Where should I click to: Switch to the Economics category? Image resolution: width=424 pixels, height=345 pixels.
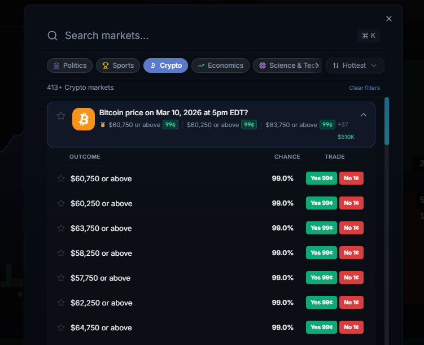click(x=220, y=65)
